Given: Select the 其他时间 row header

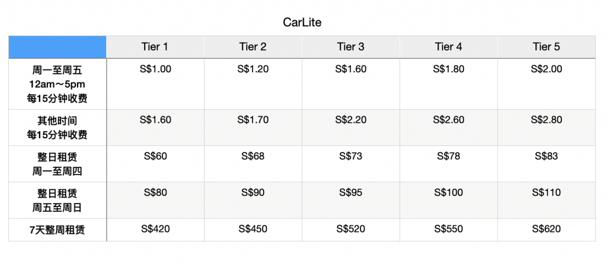Looking at the screenshot, I should 57,128.
